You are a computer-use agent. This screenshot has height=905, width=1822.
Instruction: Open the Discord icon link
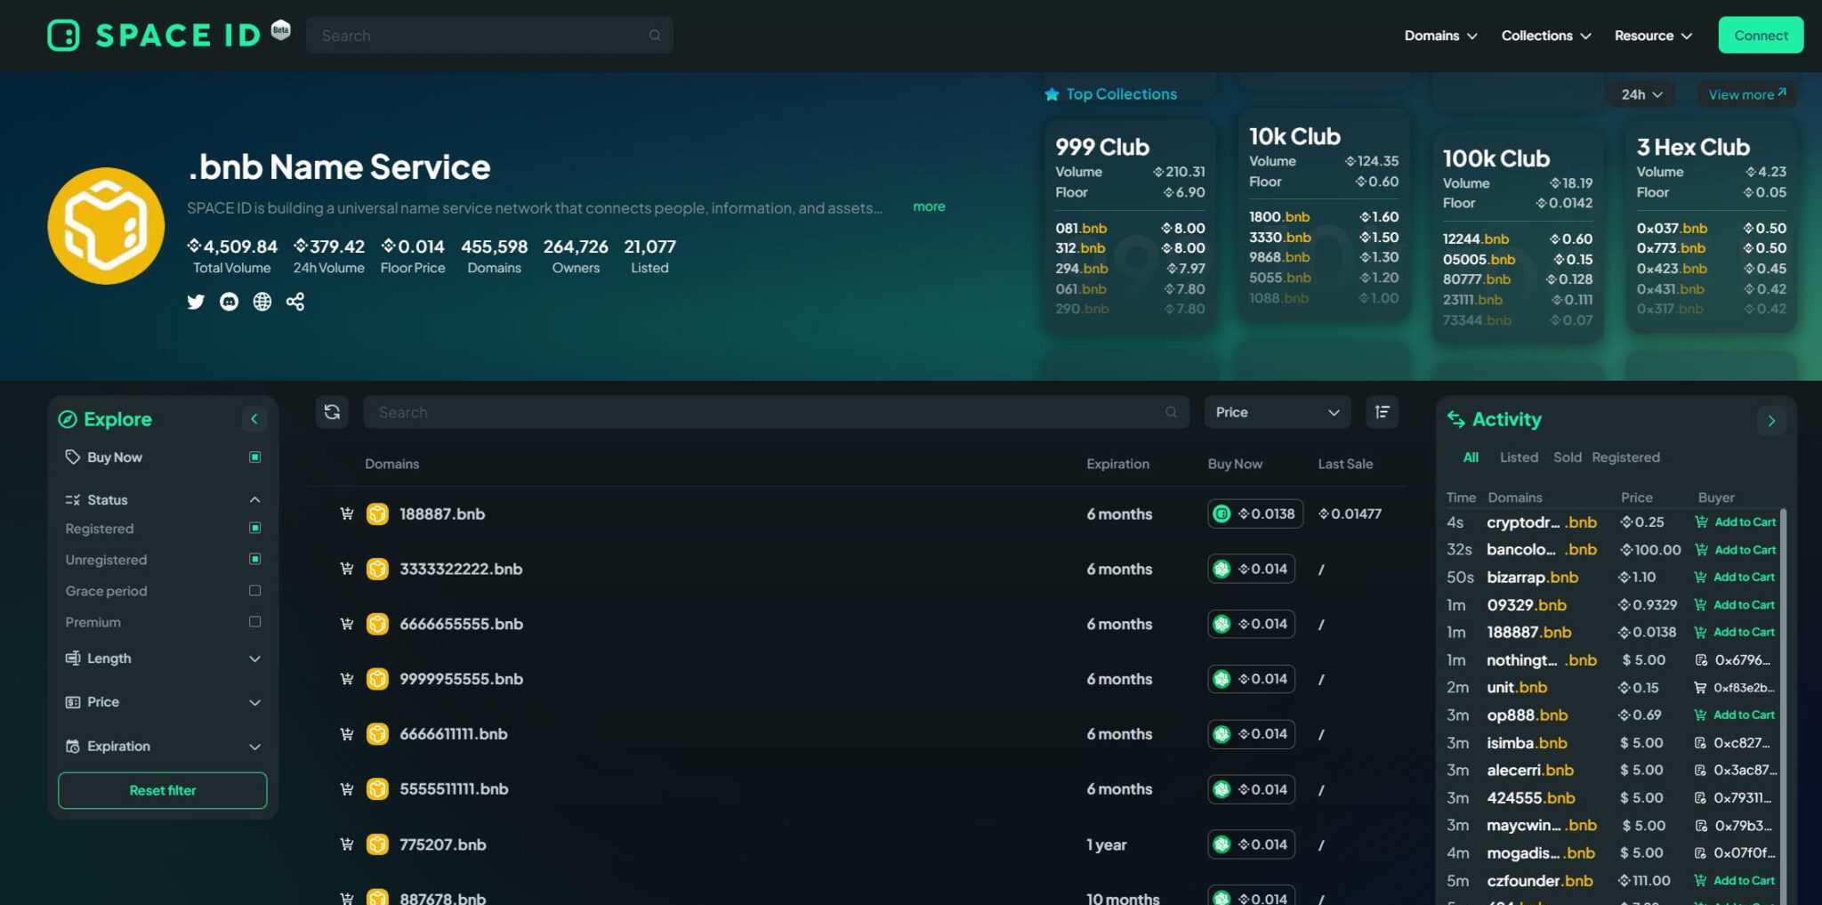point(229,302)
